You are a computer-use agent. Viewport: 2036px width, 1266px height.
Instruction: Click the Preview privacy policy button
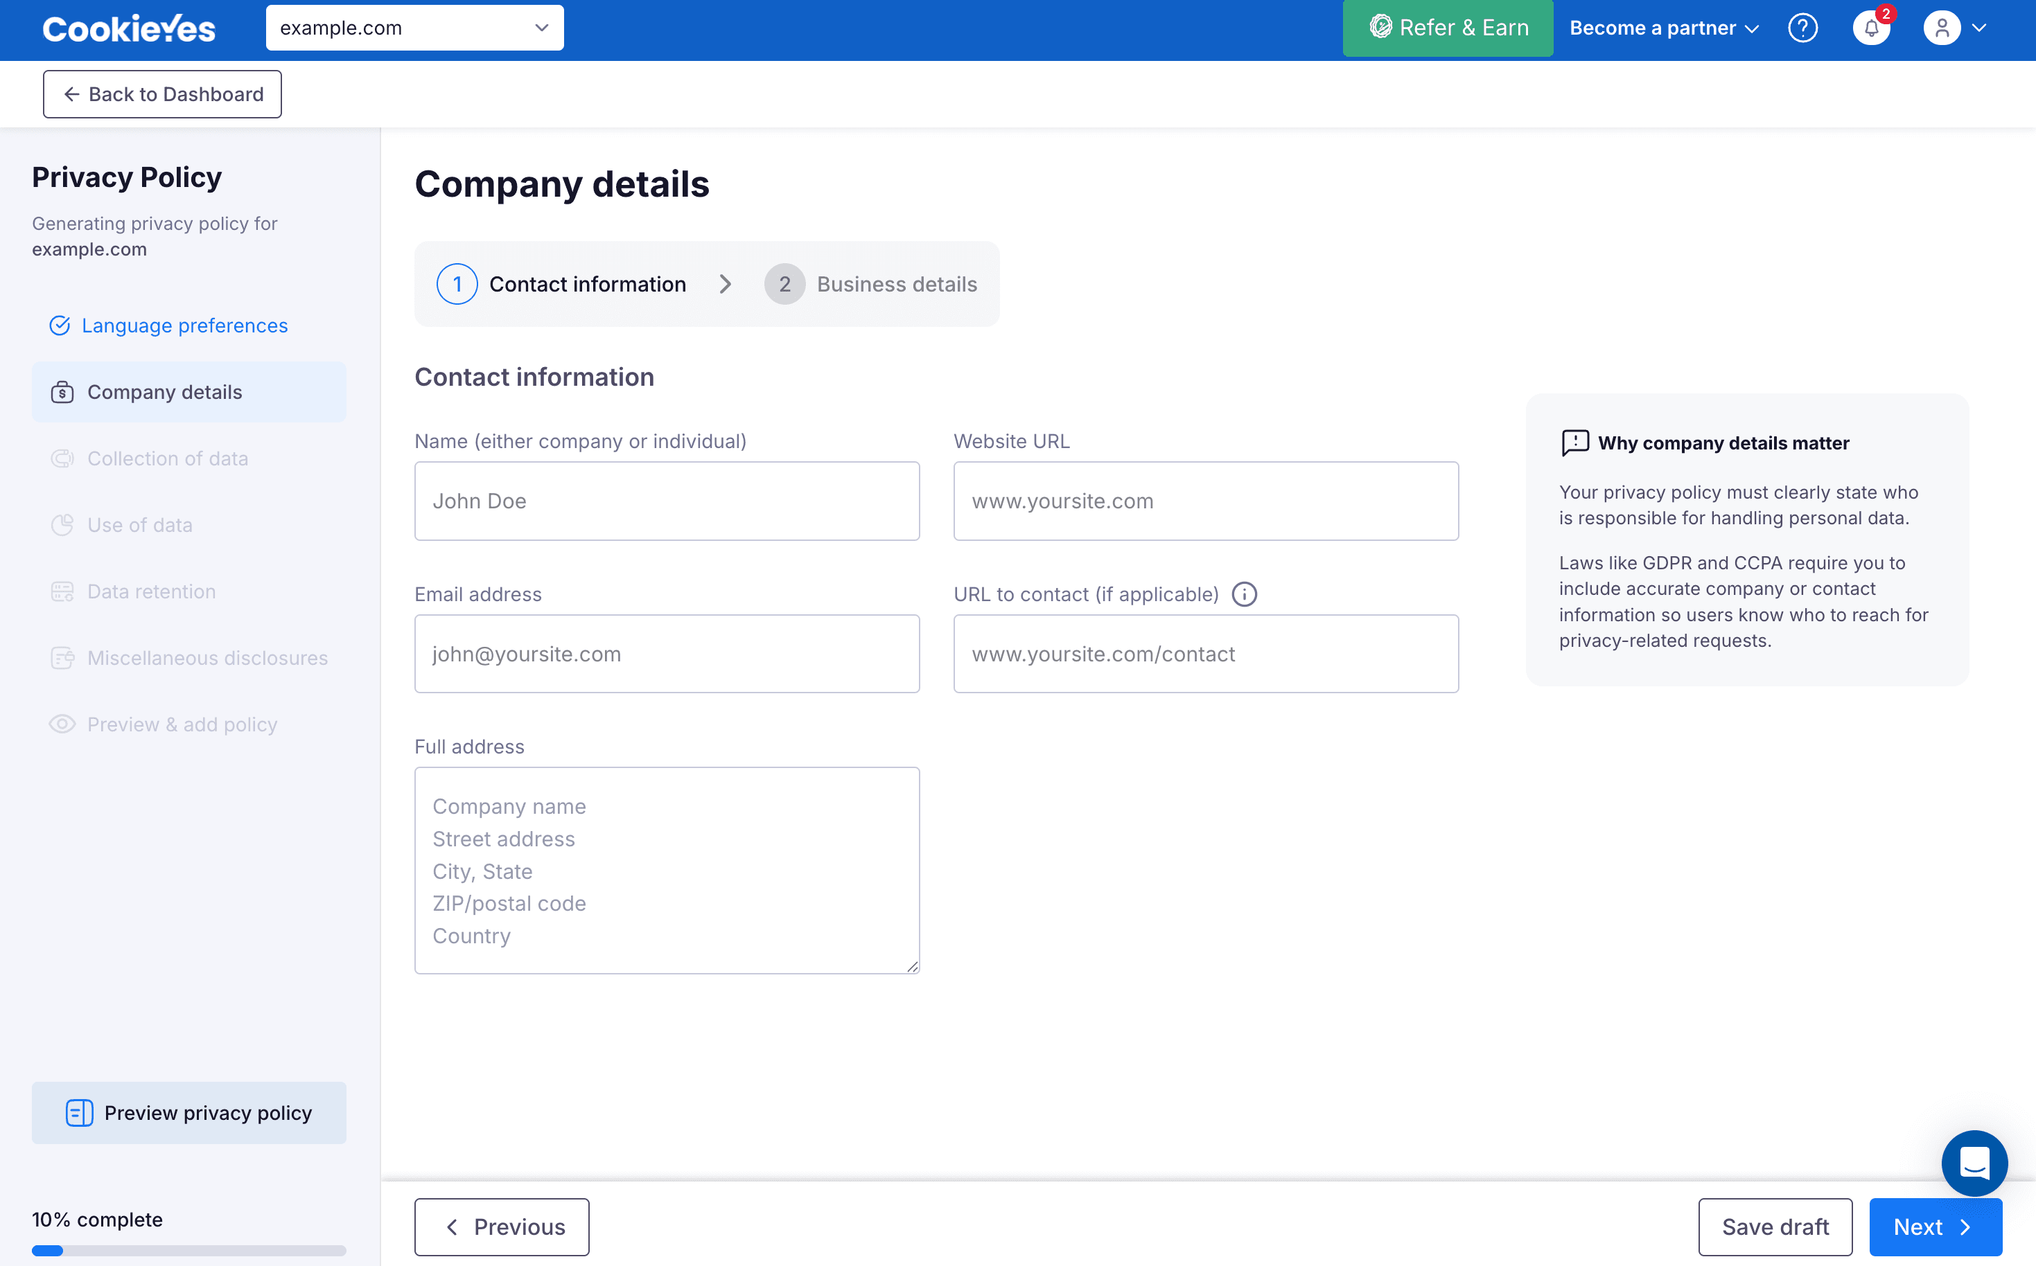189,1113
